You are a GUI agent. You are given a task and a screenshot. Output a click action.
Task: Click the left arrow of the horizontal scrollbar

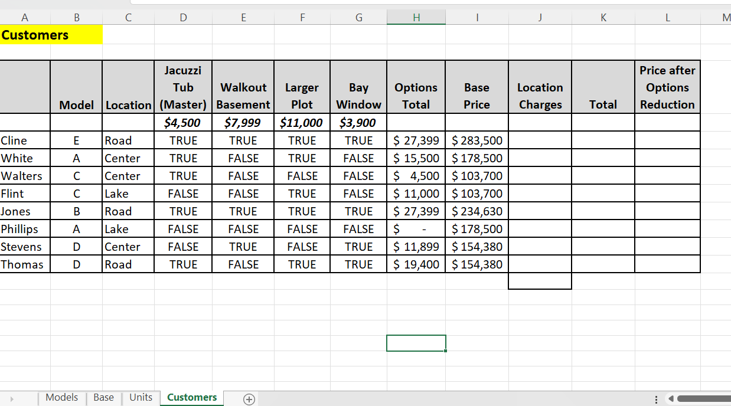click(x=670, y=399)
